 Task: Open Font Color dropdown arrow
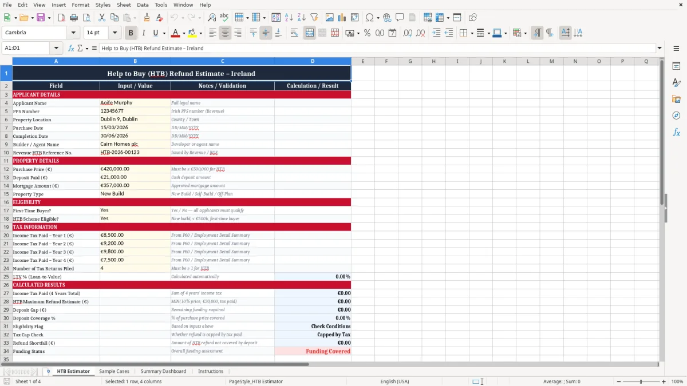point(184,33)
